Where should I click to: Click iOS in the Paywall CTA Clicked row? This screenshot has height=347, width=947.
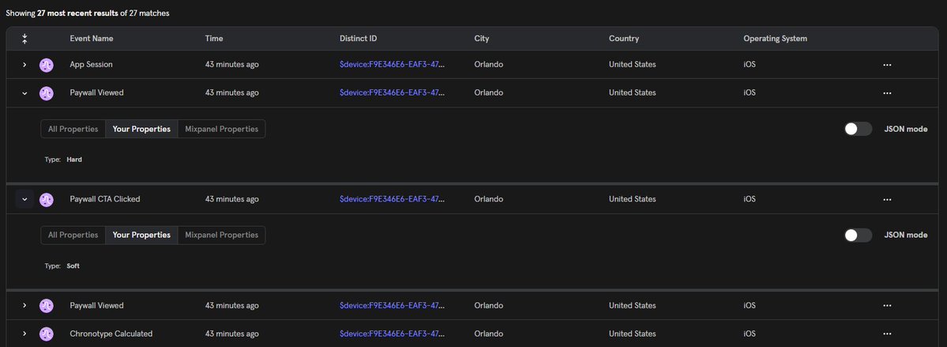tap(750, 199)
